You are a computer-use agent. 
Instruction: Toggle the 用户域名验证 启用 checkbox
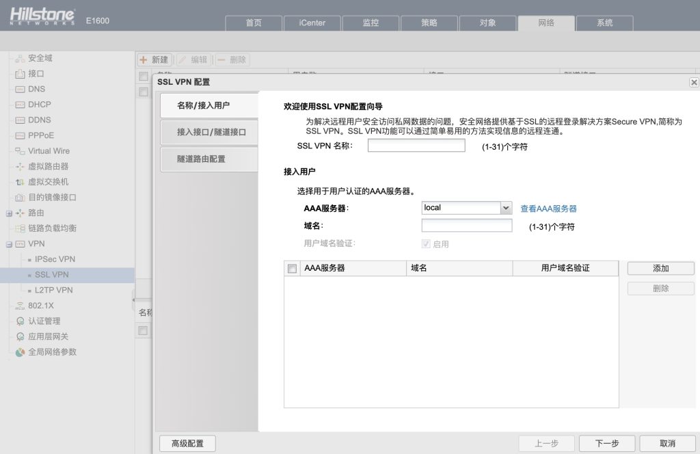click(x=426, y=243)
